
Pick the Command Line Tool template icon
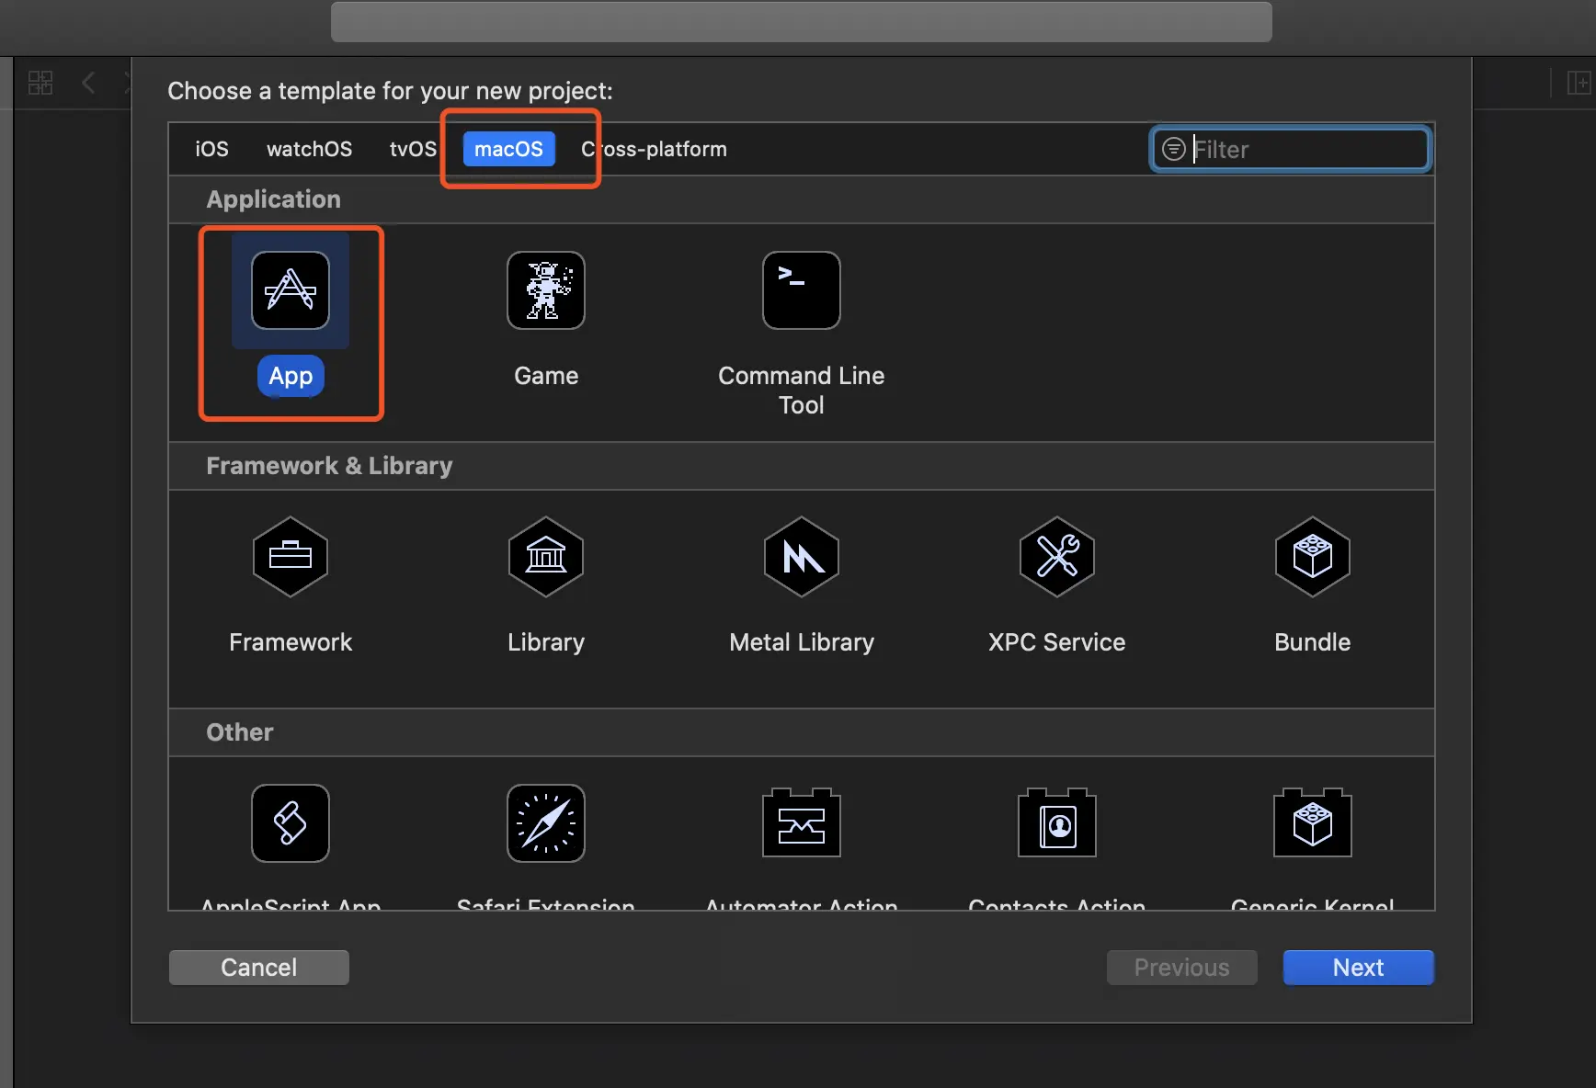pos(802,290)
